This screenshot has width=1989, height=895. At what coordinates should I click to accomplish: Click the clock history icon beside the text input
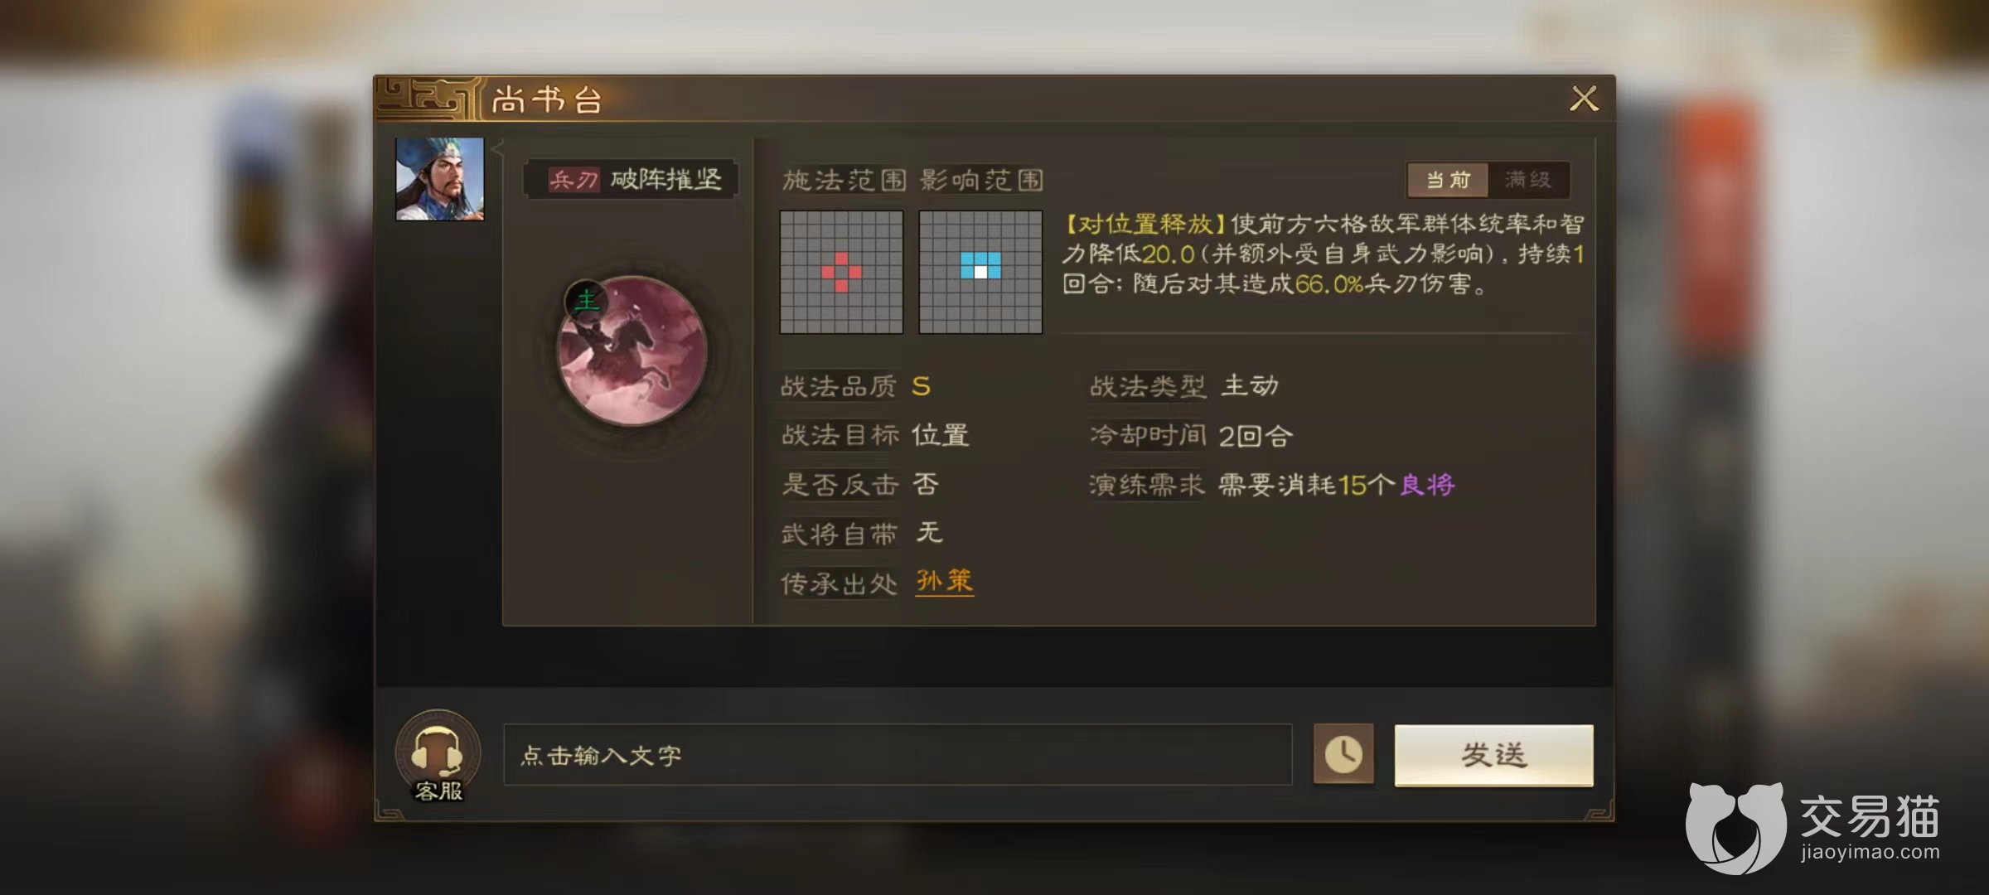pyautogui.click(x=1343, y=754)
